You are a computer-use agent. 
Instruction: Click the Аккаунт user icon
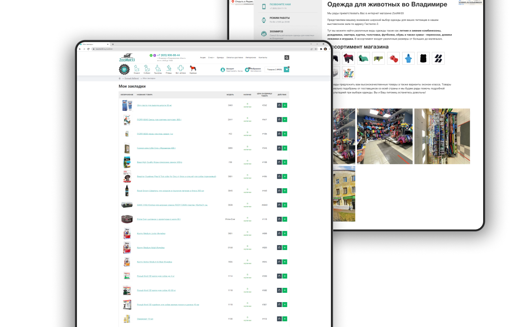(x=223, y=70)
